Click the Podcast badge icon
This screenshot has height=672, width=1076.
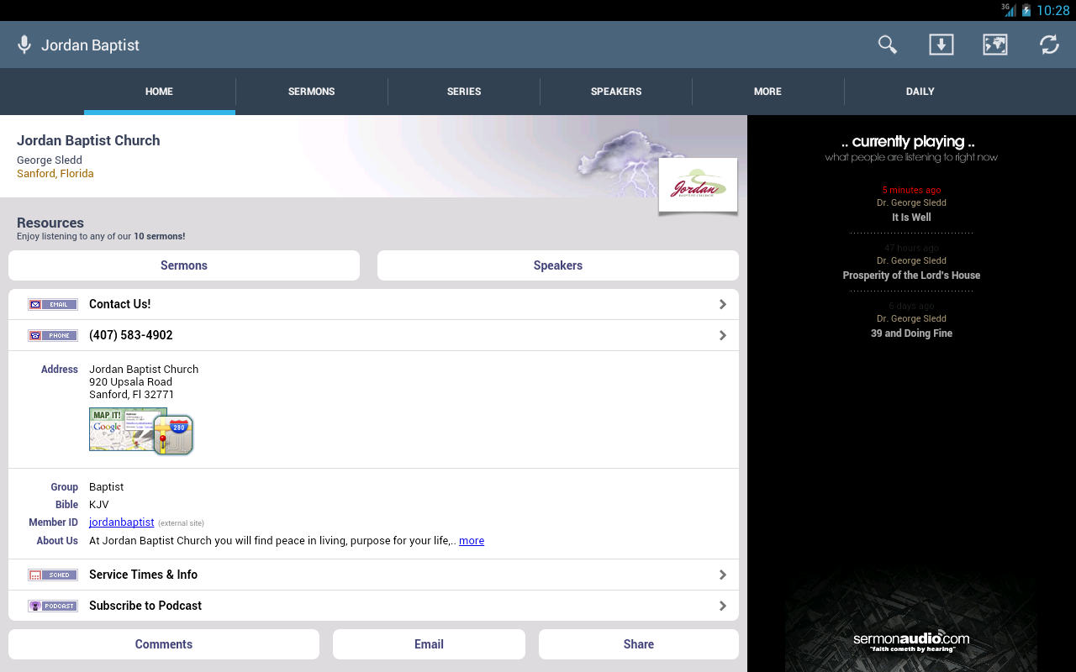(x=53, y=606)
